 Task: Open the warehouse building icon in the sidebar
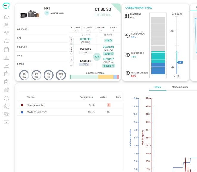[6, 25]
